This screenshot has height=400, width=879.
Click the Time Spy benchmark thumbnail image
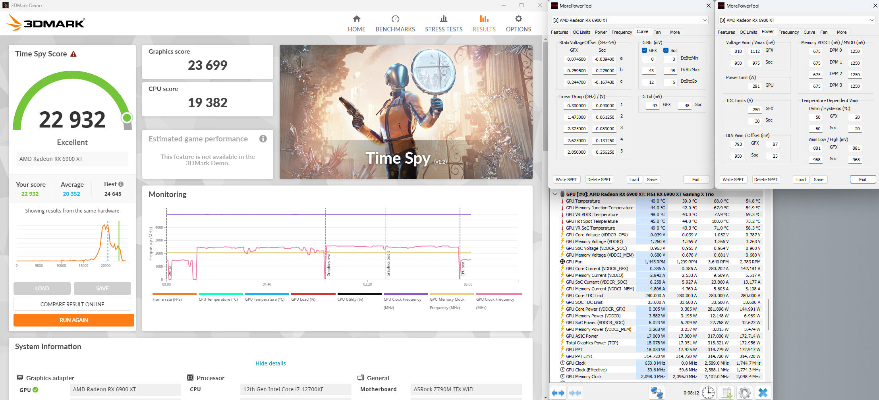(406, 112)
